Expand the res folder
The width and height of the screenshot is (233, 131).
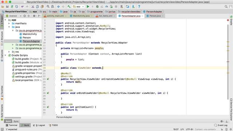pos(9,52)
